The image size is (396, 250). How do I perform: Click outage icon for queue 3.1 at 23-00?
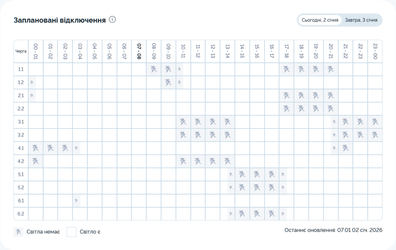click(375, 122)
